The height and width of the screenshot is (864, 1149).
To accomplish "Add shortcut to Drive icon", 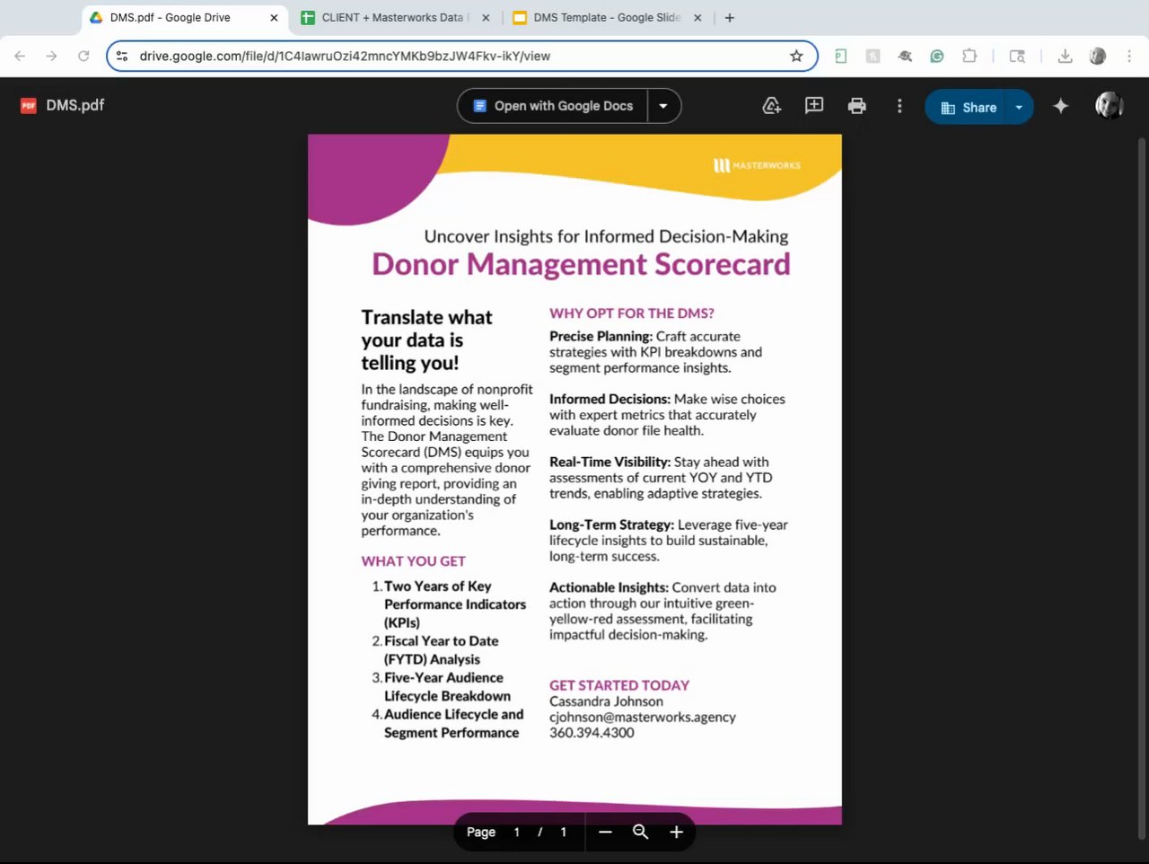I will click(x=771, y=106).
